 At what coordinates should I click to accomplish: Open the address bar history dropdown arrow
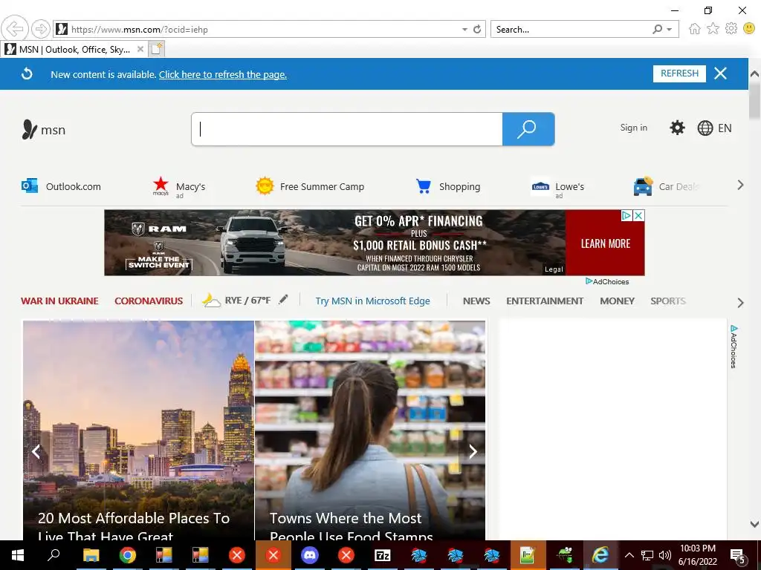point(464,30)
